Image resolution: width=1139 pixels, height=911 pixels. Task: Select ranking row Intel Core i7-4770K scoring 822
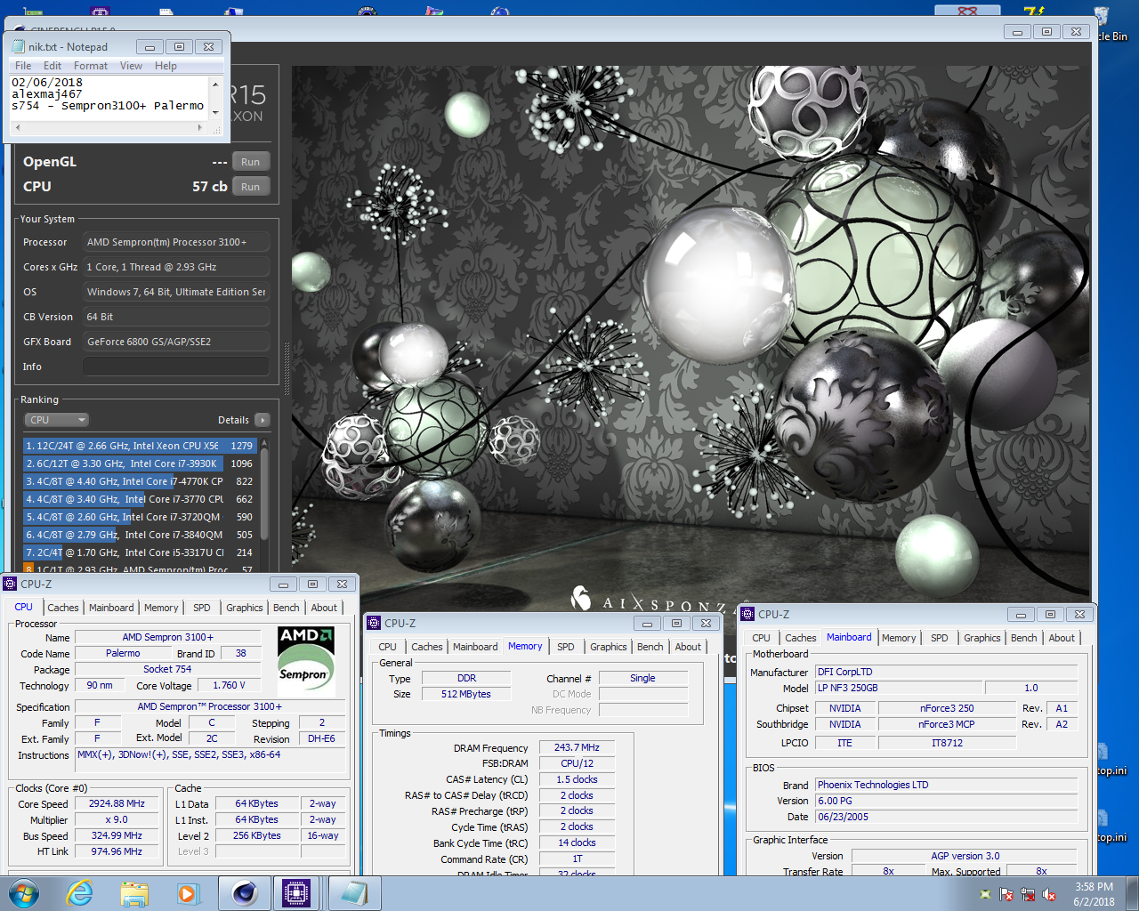140,481
